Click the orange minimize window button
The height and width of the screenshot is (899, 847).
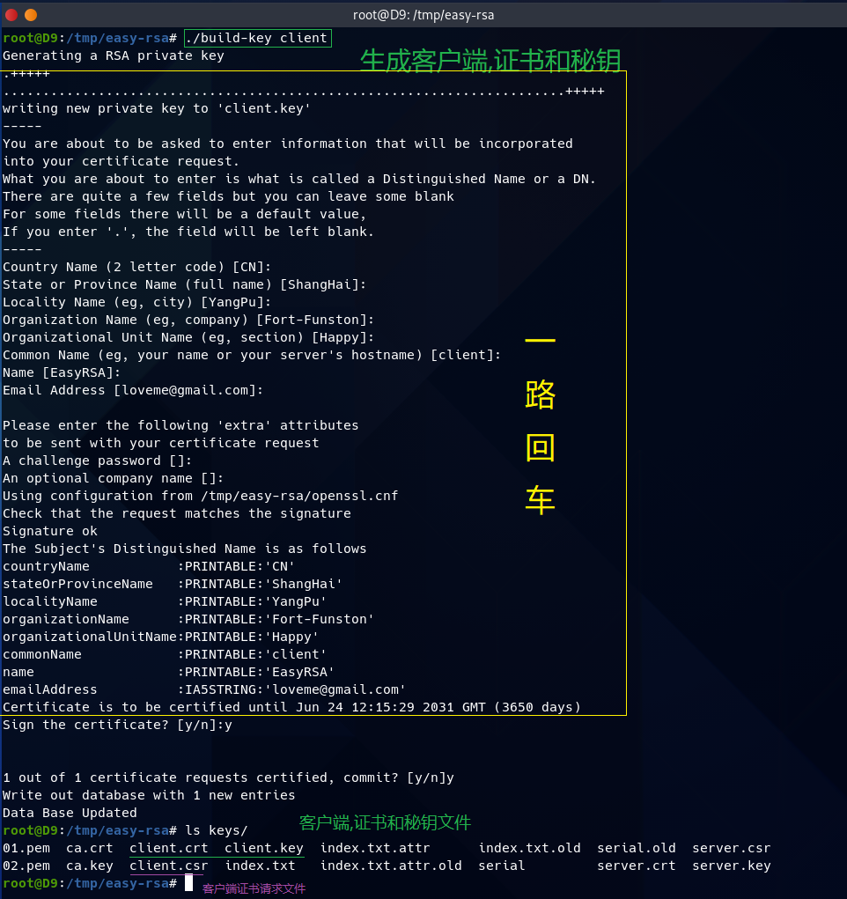point(31,14)
